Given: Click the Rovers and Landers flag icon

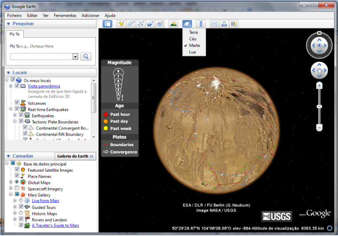Looking at the screenshot, I should click(27, 219).
